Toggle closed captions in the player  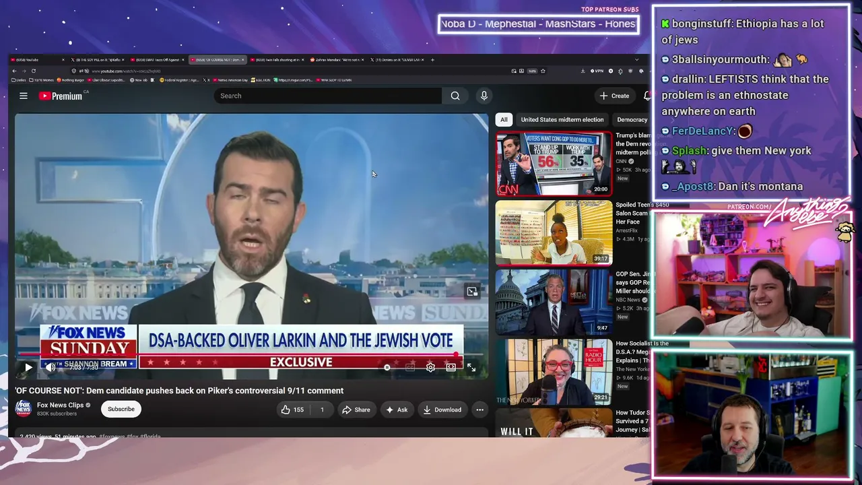pos(409,367)
